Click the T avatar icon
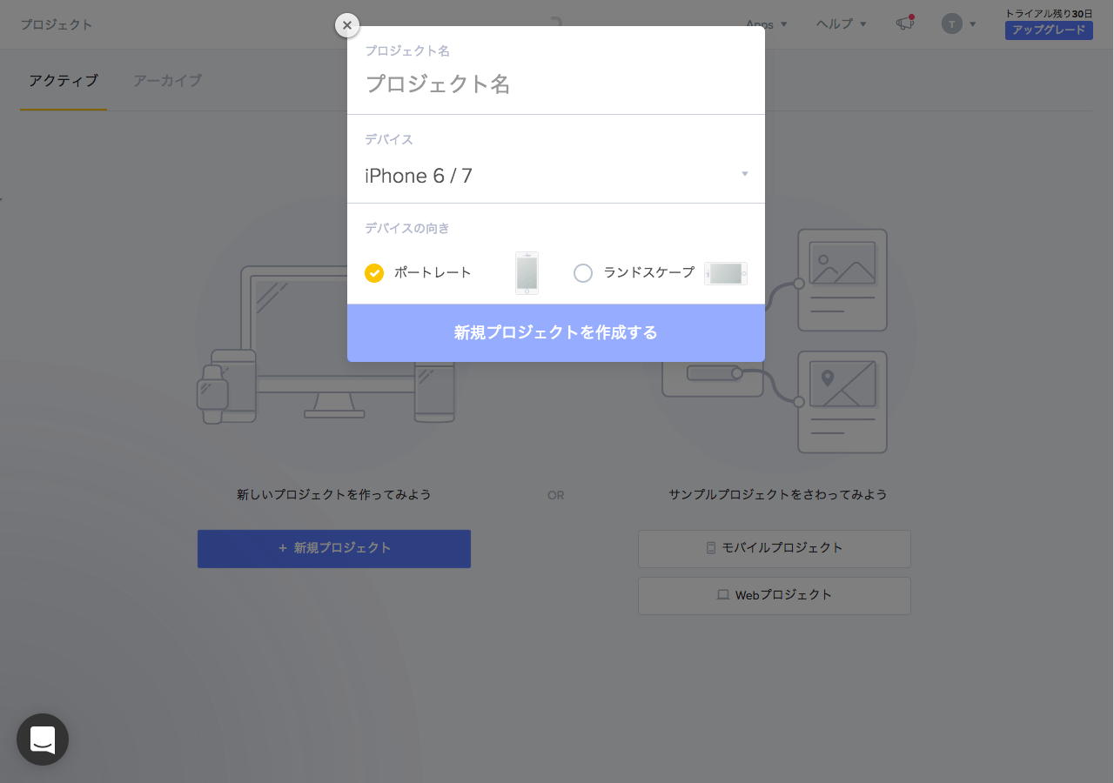 (951, 23)
